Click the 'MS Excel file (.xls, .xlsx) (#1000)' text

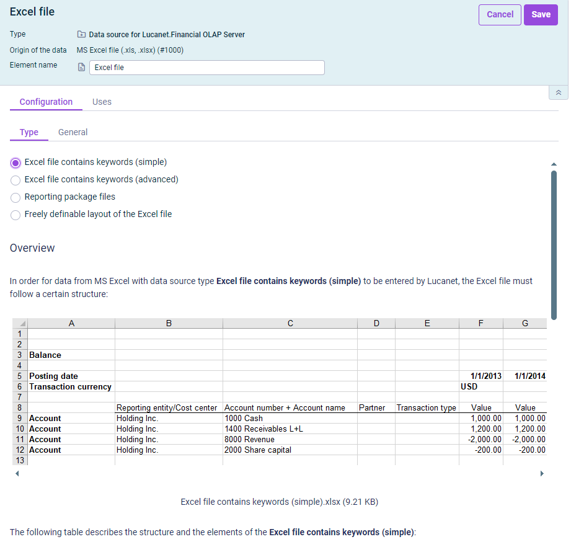tap(130, 50)
